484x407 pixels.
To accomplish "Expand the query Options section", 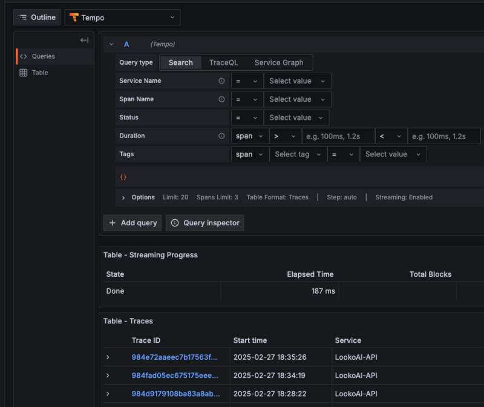I will (x=123, y=197).
